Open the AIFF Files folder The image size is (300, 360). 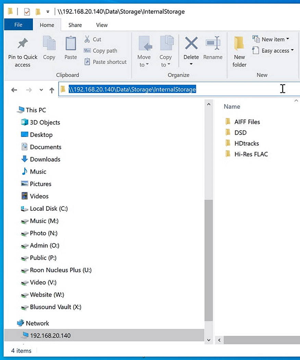243,122
